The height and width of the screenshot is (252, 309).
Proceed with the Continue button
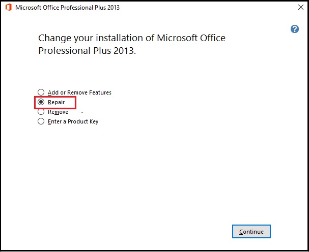pos(251,231)
